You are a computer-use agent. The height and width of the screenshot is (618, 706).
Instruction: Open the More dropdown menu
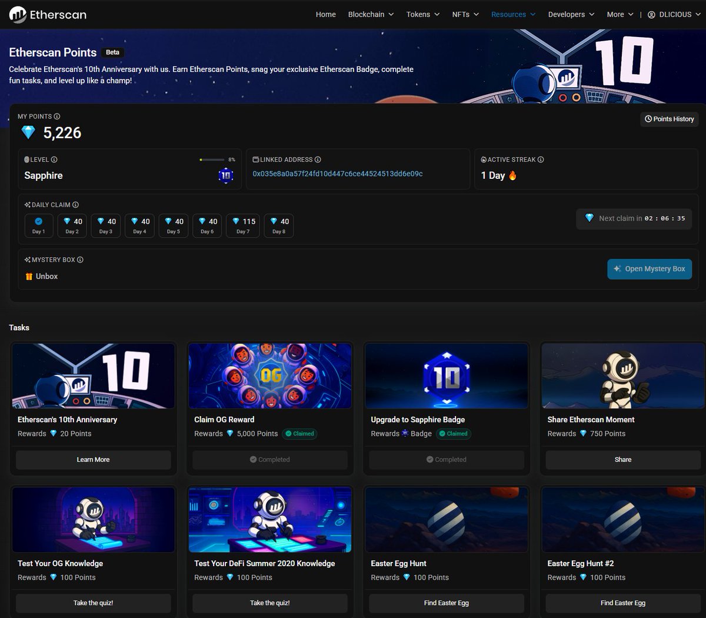620,14
